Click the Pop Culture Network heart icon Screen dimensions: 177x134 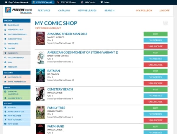point(6,2)
